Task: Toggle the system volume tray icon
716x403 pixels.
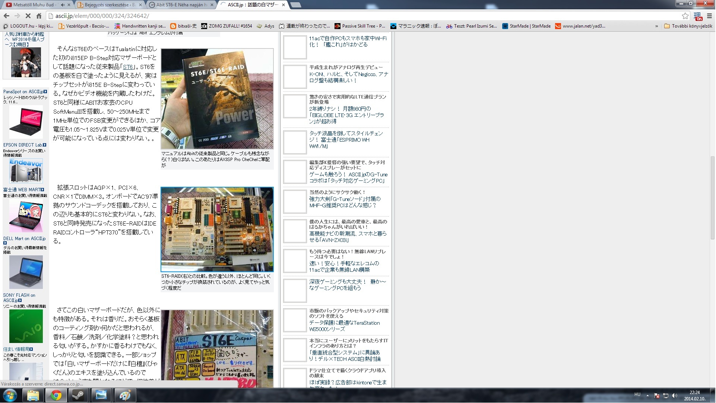Action: [675, 396]
